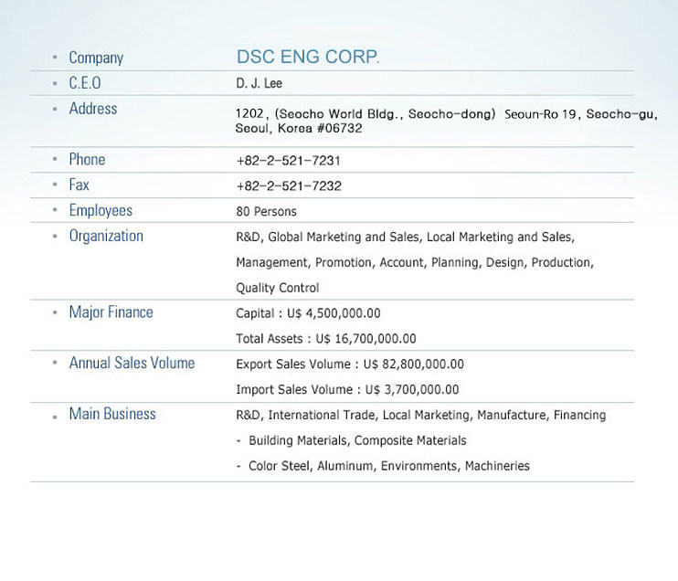The width and height of the screenshot is (678, 581).
Task: Click the Employees label
Action: click(x=101, y=210)
